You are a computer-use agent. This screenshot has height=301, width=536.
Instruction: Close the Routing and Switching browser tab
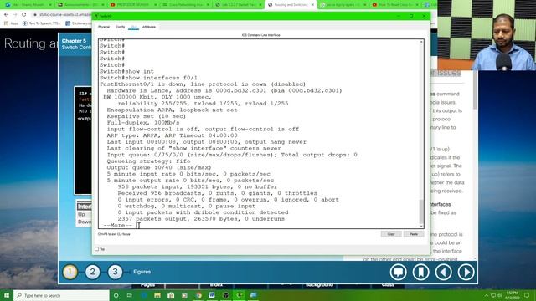click(312, 5)
